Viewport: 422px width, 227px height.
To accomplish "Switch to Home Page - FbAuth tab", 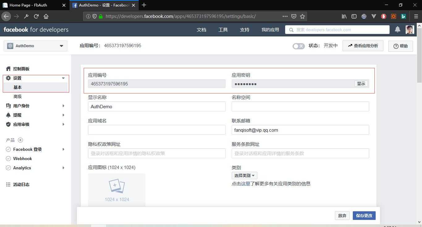I will tap(35, 5).
